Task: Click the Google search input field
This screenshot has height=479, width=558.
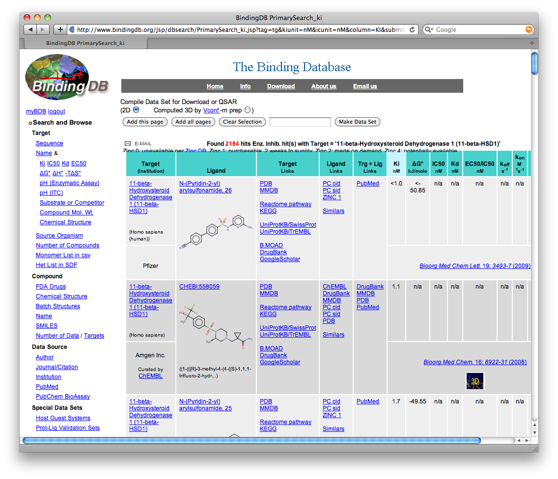Action: (479, 29)
